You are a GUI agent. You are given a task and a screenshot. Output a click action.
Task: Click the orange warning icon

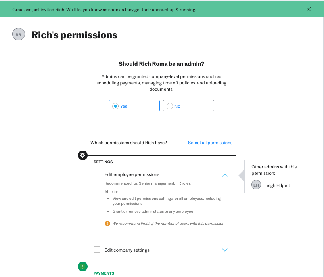(x=107, y=224)
